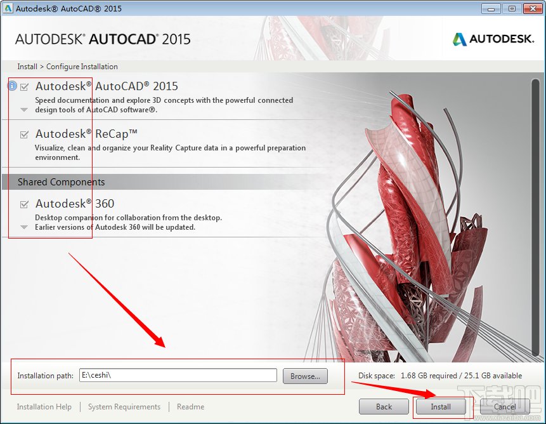View the System Requirements
Viewport: 546px width, 424px height.
pos(124,406)
